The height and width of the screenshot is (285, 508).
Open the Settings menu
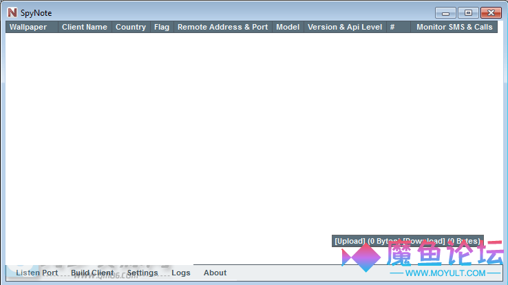(x=142, y=273)
